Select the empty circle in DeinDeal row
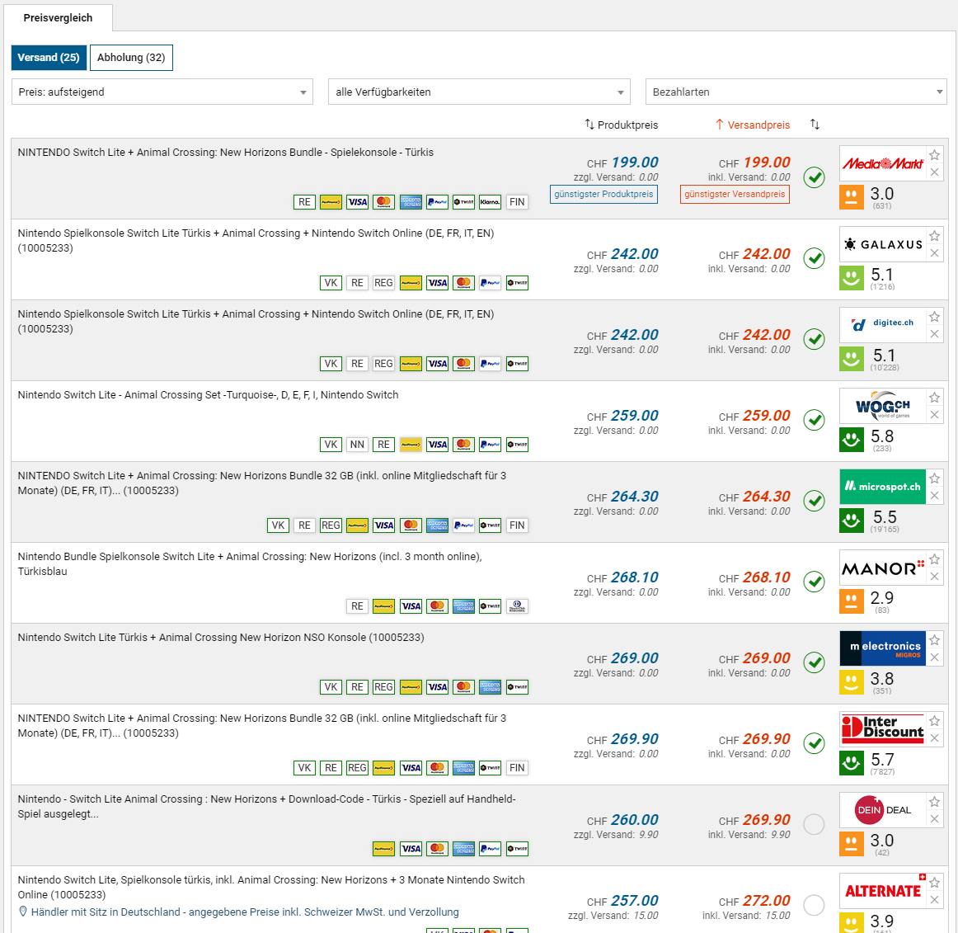This screenshot has height=933, width=958. pos(814,824)
